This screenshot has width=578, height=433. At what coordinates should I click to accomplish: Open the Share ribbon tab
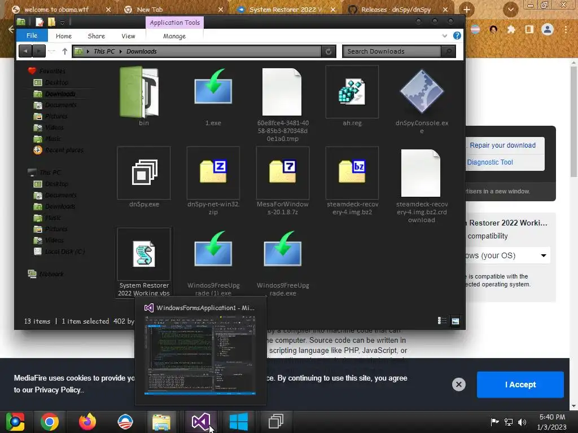[x=97, y=36]
